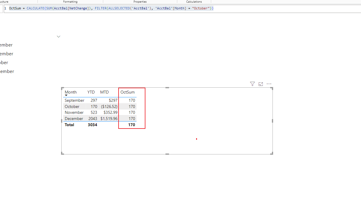Open the Properties ribbon group
This screenshot has height=200, width=361.
click(x=140, y=2)
